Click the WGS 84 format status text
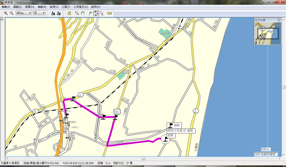The height and width of the screenshot is (167, 286). pyautogui.click(x=41, y=163)
